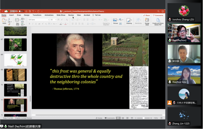Click the New Slide icon

[x=17, y=20]
